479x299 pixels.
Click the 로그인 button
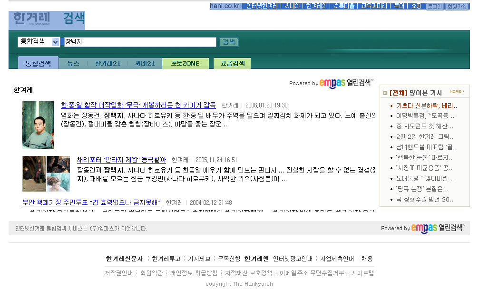[x=435, y=6]
